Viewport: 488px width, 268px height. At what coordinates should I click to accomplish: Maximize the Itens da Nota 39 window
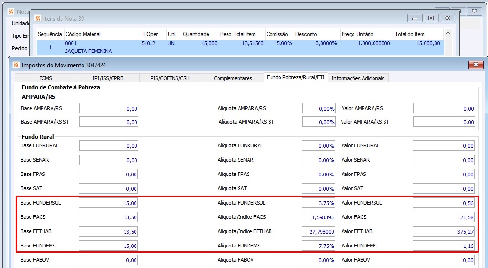(431, 18)
